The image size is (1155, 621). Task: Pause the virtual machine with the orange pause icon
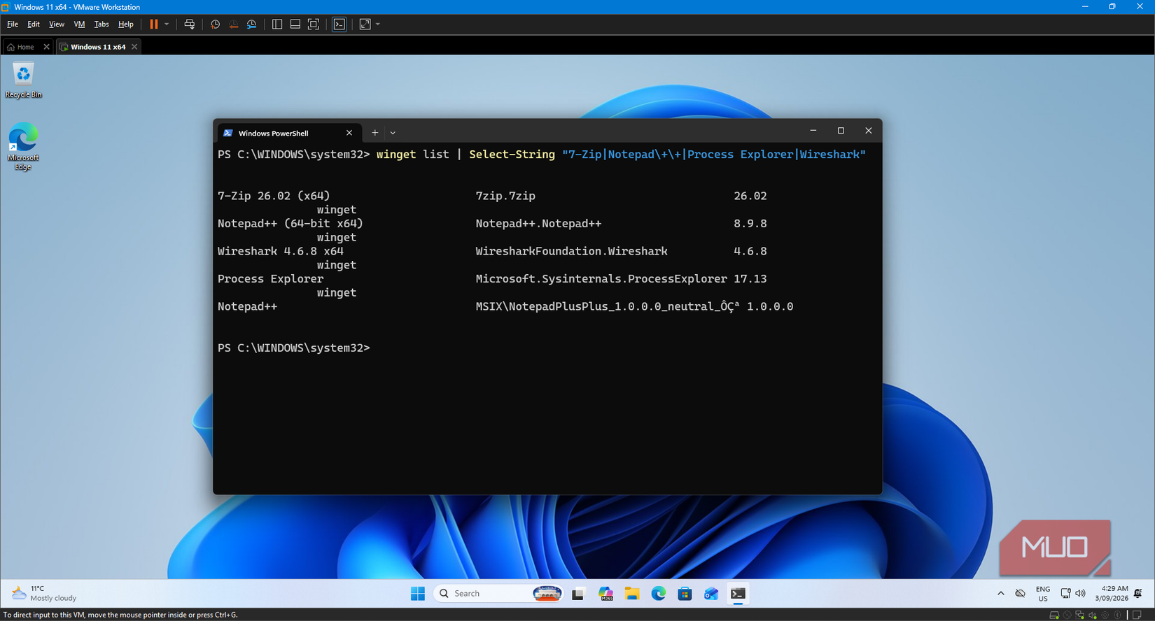[154, 24]
